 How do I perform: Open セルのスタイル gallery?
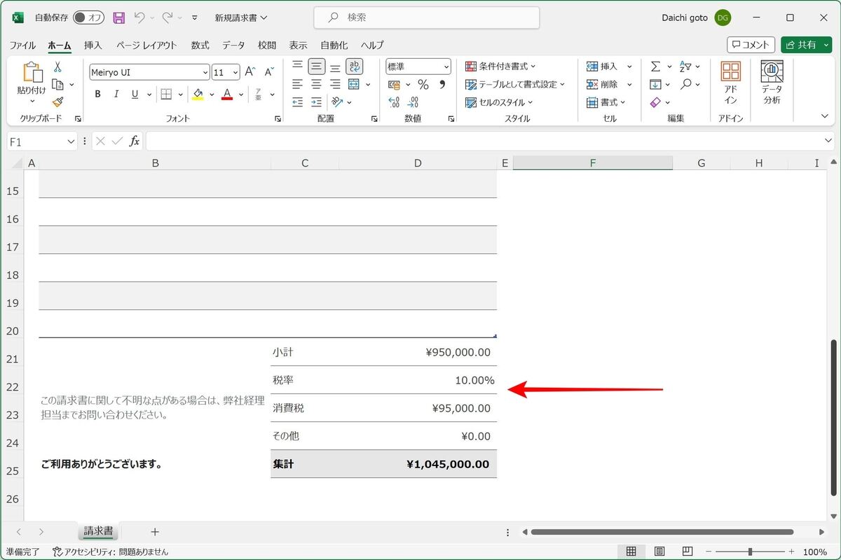(x=499, y=102)
